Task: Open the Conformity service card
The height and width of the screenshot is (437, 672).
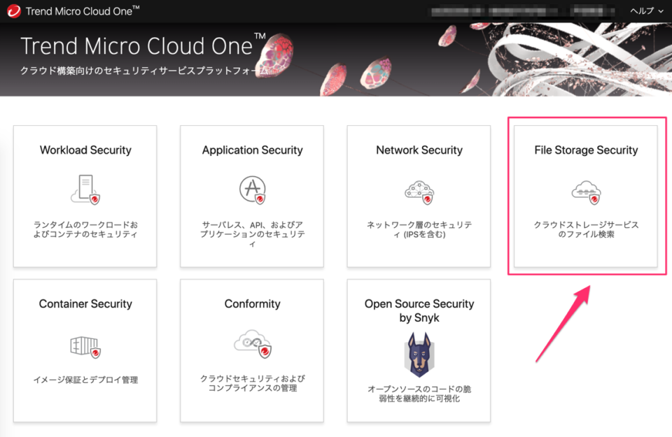Action: [x=251, y=350]
